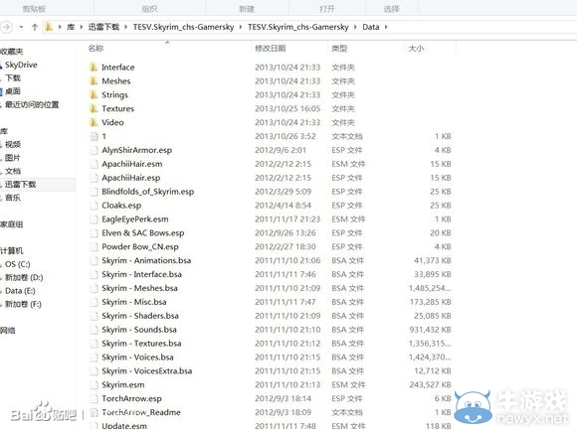Click the AlynShirArmor.esp file icon
Image resolution: width=577 pixels, height=432 pixels.
point(95,150)
